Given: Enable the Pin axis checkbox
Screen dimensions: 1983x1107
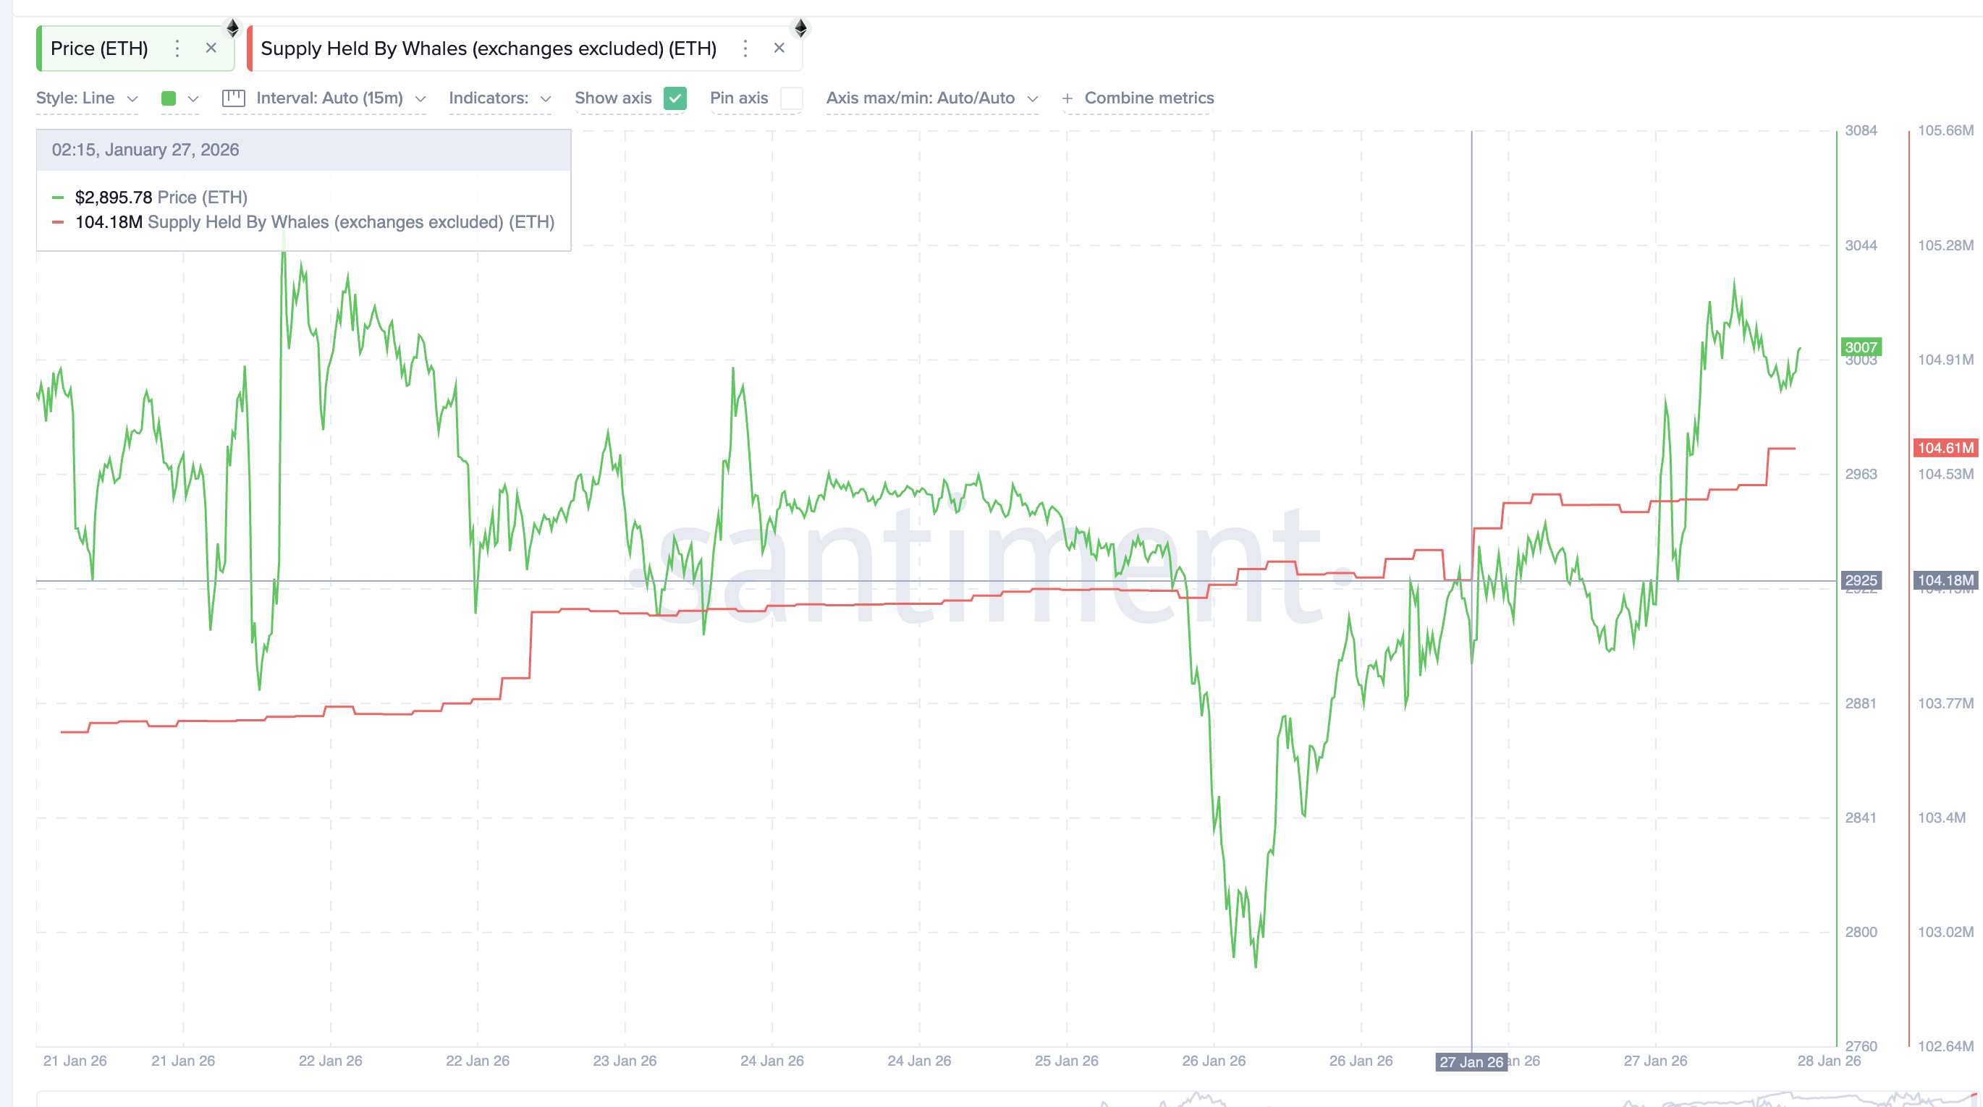Looking at the screenshot, I should pos(791,98).
